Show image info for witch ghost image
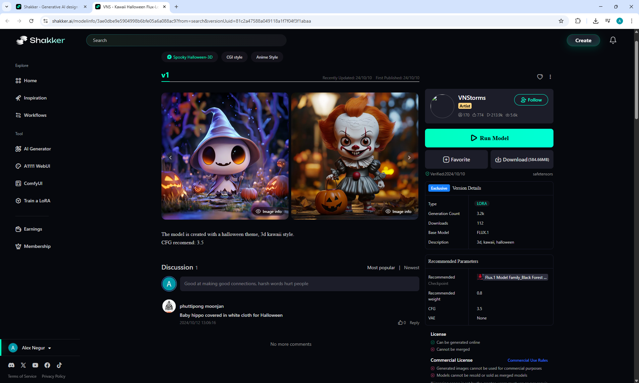This screenshot has width=639, height=383. [x=269, y=211]
